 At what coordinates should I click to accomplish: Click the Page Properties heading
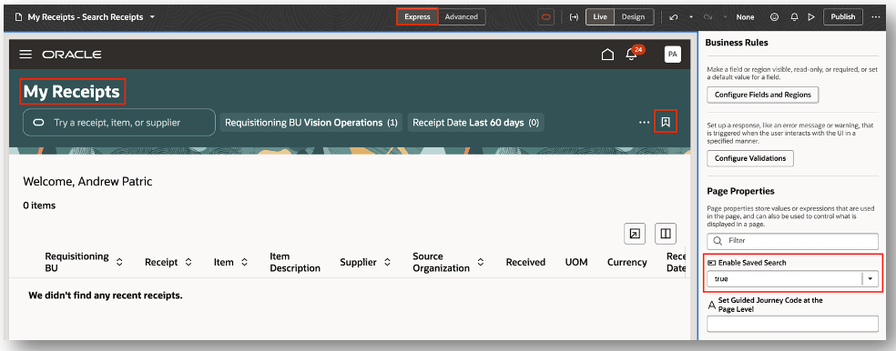point(740,191)
